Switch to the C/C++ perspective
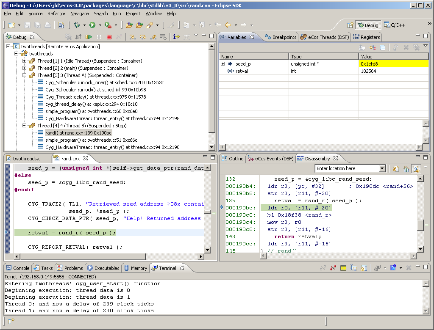Image resolution: width=434 pixels, height=330 pixels. coord(395,25)
